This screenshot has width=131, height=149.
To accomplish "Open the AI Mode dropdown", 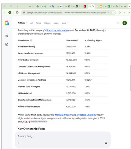I will pos(23,23).
